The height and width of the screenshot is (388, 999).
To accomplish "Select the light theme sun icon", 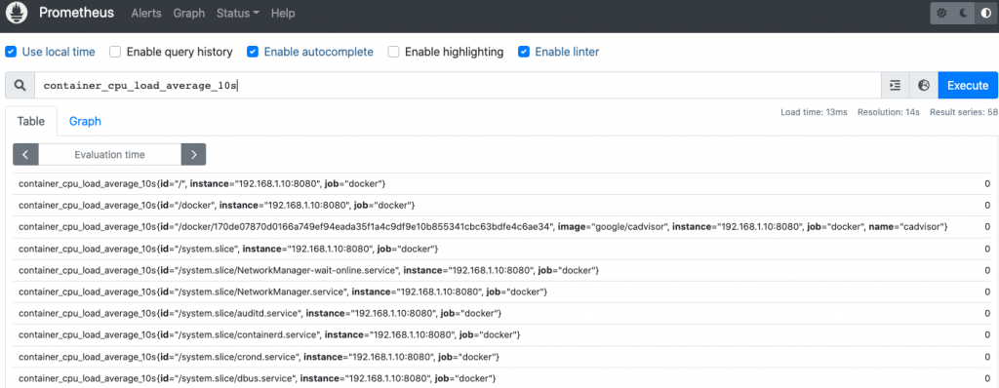I will pos(941,13).
